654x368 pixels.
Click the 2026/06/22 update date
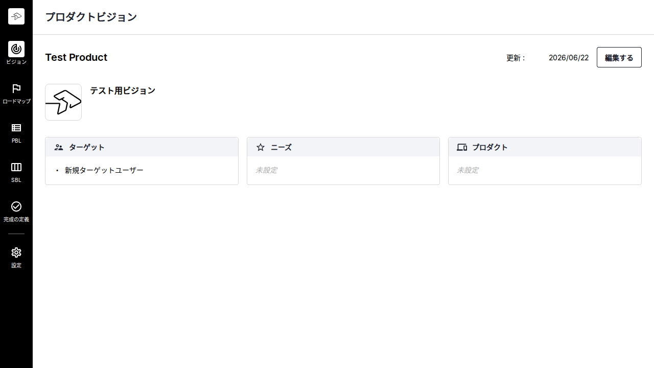[x=569, y=58]
